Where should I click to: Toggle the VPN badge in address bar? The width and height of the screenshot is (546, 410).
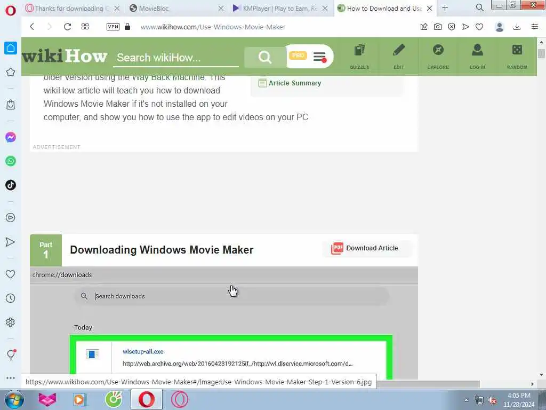coord(113,27)
